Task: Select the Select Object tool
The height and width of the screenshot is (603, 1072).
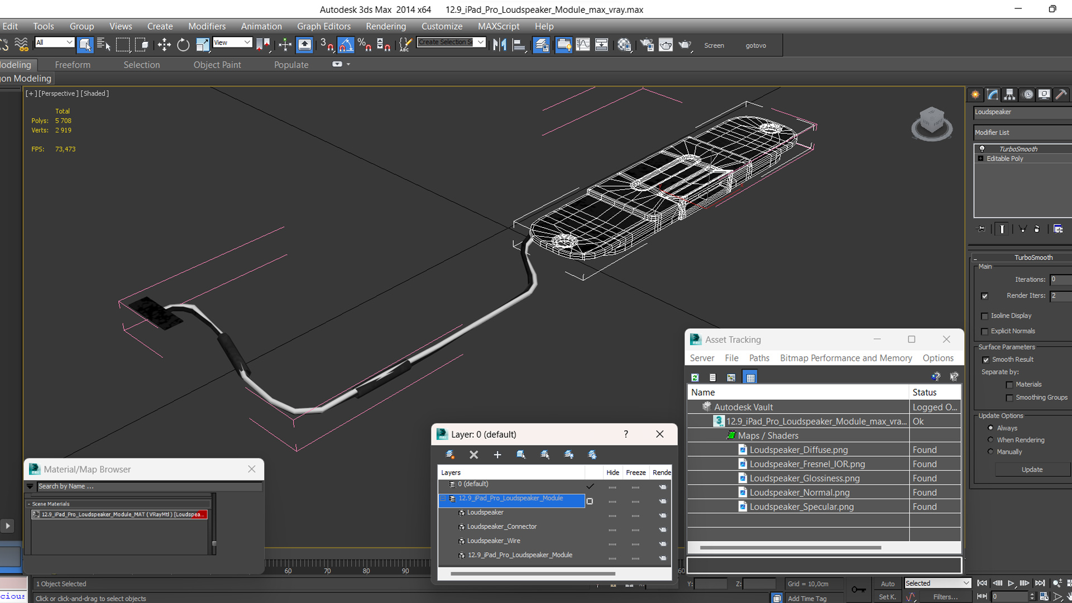Action: [x=85, y=45]
